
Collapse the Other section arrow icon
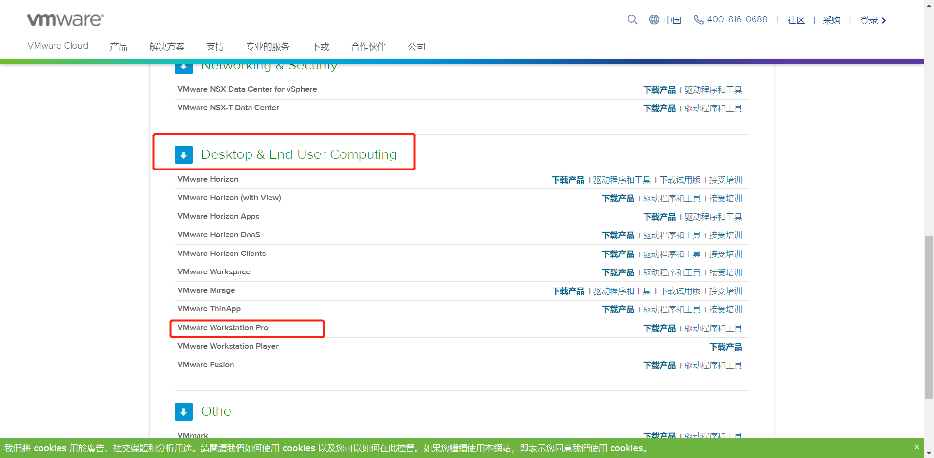click(183, 412)
